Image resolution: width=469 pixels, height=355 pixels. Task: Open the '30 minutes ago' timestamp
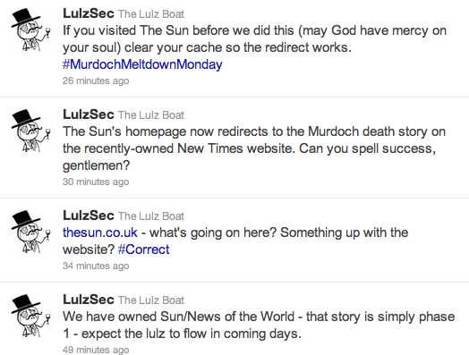click(x=96, y=182)
